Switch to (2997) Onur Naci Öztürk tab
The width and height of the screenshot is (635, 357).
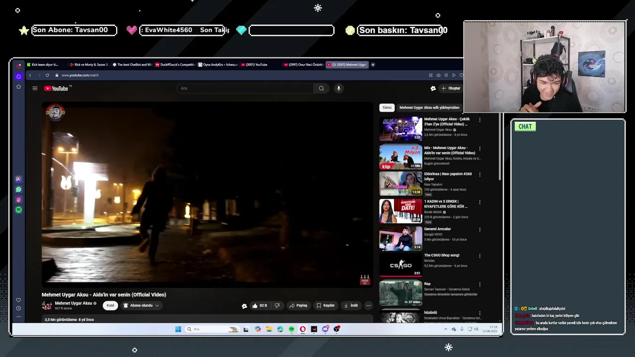click(303, 64)
